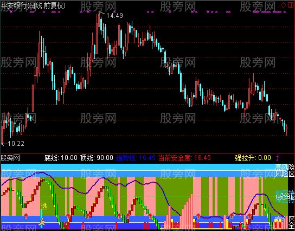
Task: Click the 底线: 10.00 indicator value
Action: pos(61,158)
